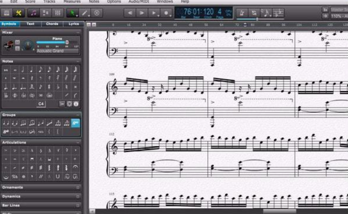Open the Measures menu
Viewport: 348px width, 214px height.
coord(72,2)
